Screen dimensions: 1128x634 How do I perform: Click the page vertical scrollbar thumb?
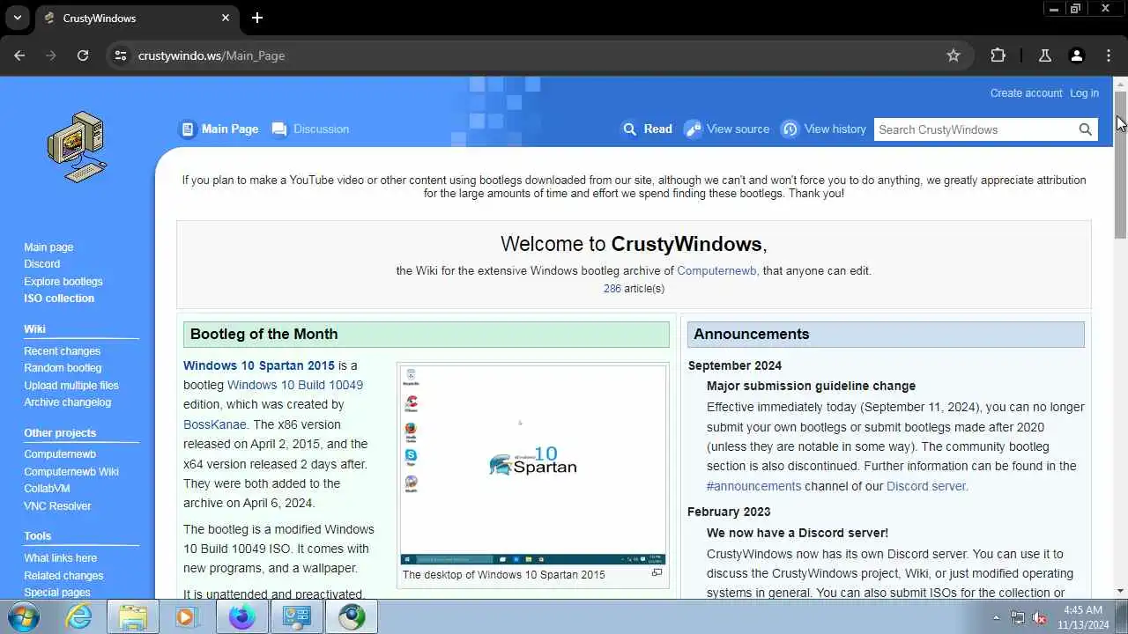pyautogui.click(x=1120, y=164)
